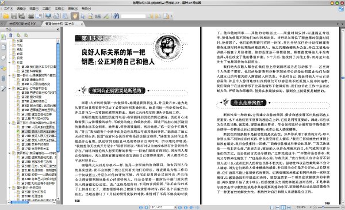Screen dimensions: 345x210
Task: Click the delete bookmark trash icon
Action: tap(10, 35)
